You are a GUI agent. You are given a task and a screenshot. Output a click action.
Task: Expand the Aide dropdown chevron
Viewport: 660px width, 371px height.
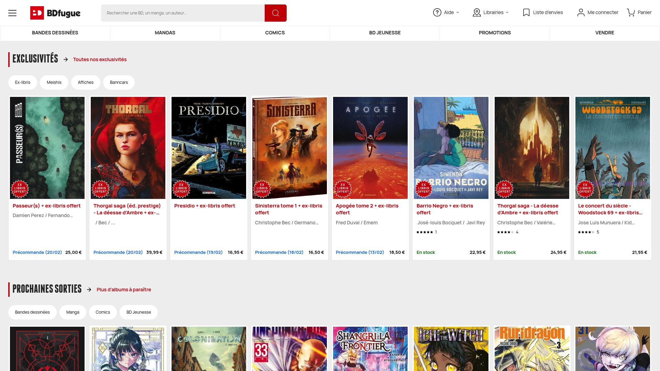point(458,13)
